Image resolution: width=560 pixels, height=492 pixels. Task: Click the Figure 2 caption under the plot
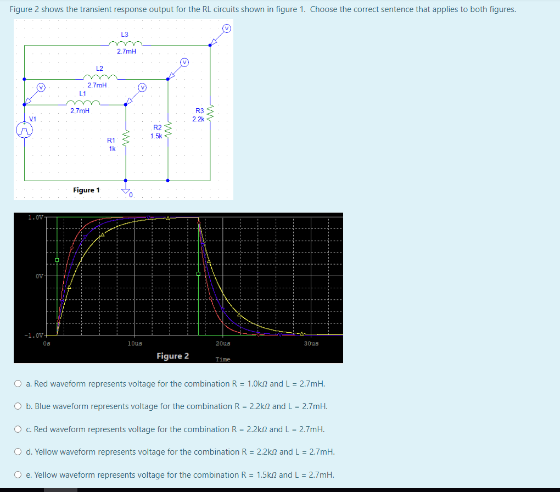[173, 356]
